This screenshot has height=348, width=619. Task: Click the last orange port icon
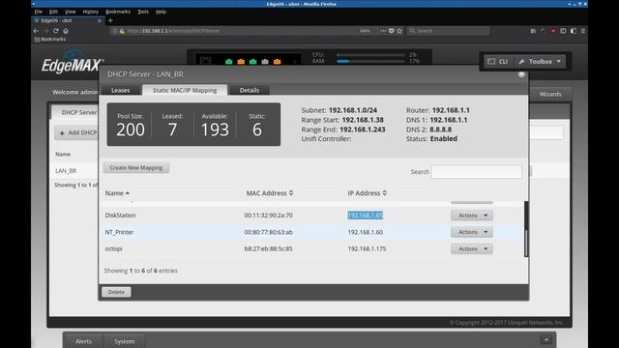(x=278, y=62)
